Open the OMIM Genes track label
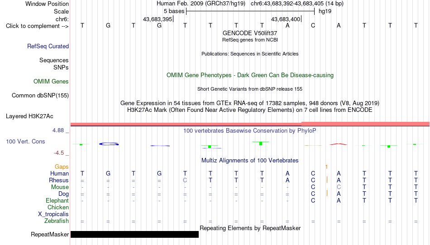 click(x=51, y=82)
